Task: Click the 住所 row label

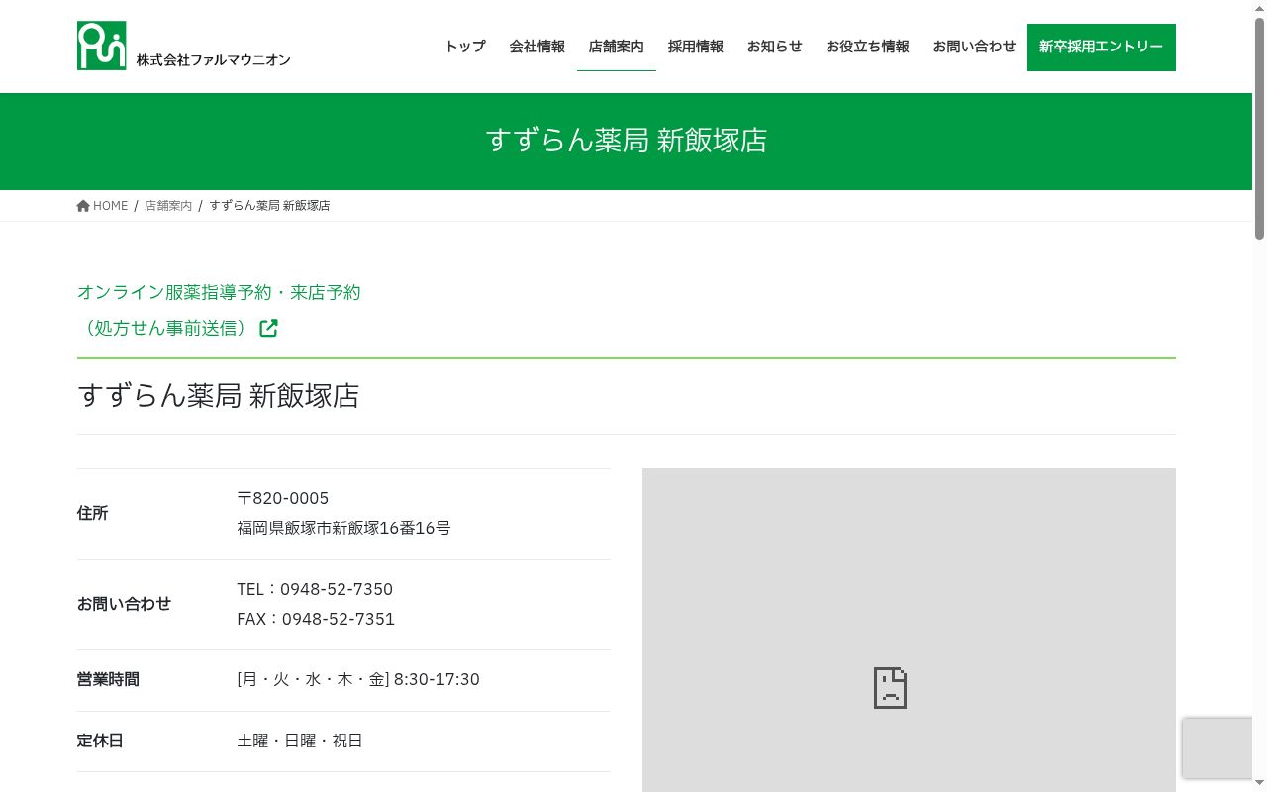Action: pos(93,513)
